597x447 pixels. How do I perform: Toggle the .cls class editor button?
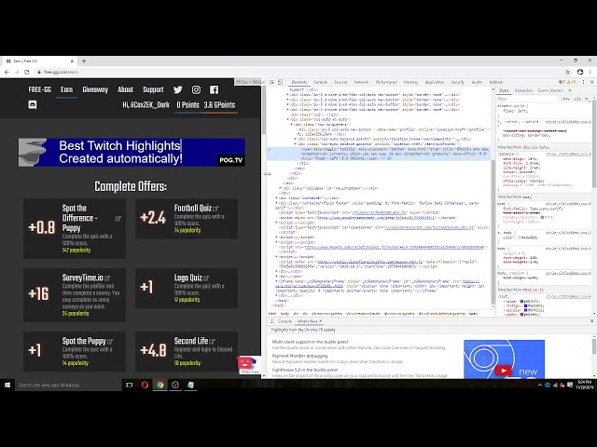(577, 99)
